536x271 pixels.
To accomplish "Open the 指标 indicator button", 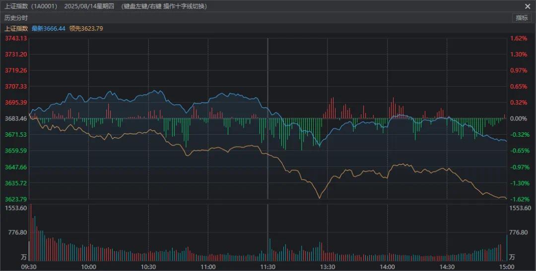I will click(x=522, y=18).
